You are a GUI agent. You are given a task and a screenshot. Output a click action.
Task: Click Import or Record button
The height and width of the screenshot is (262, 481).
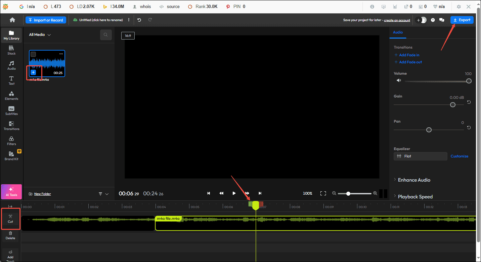[x=46, y=20]
